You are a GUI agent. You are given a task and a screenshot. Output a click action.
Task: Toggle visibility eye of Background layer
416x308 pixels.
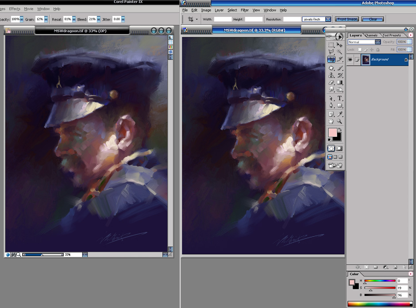click(350, 60)
